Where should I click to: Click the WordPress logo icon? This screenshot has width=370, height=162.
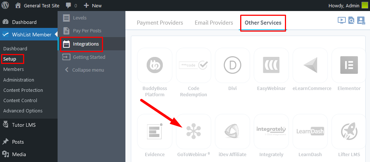[x=5, y=6]
